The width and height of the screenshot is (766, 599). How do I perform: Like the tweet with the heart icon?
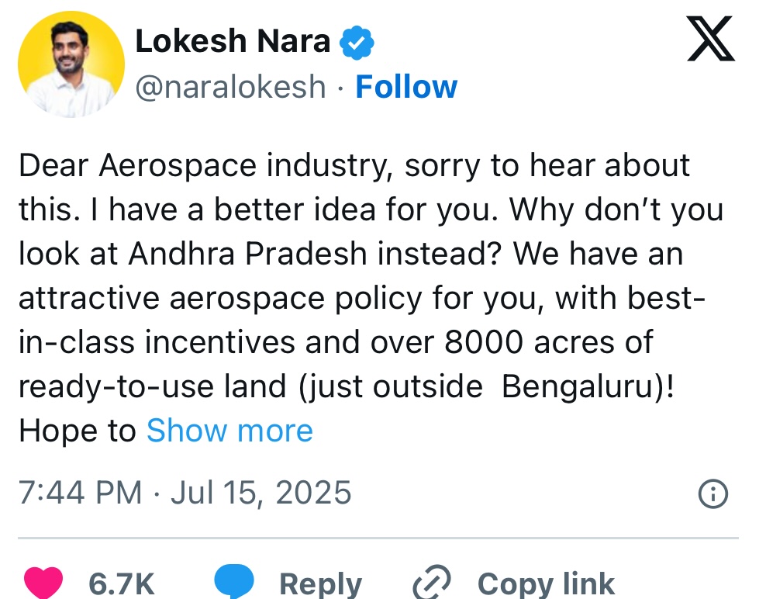(x=43, y=583)
